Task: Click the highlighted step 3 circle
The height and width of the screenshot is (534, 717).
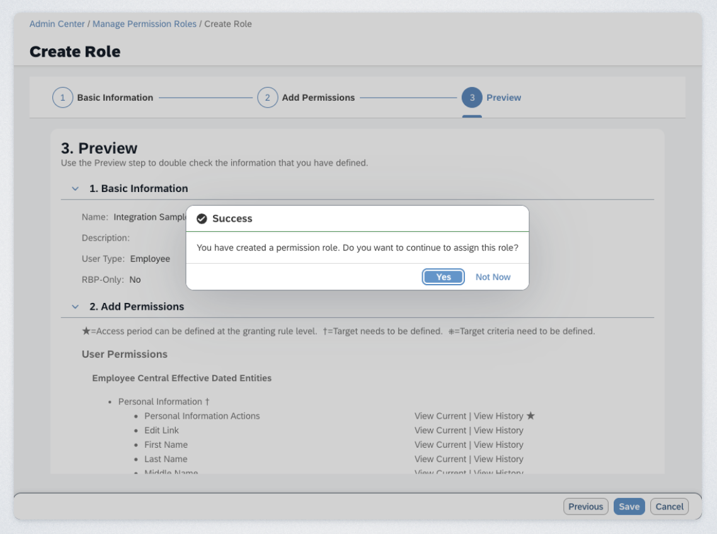Action: (472, 98)
